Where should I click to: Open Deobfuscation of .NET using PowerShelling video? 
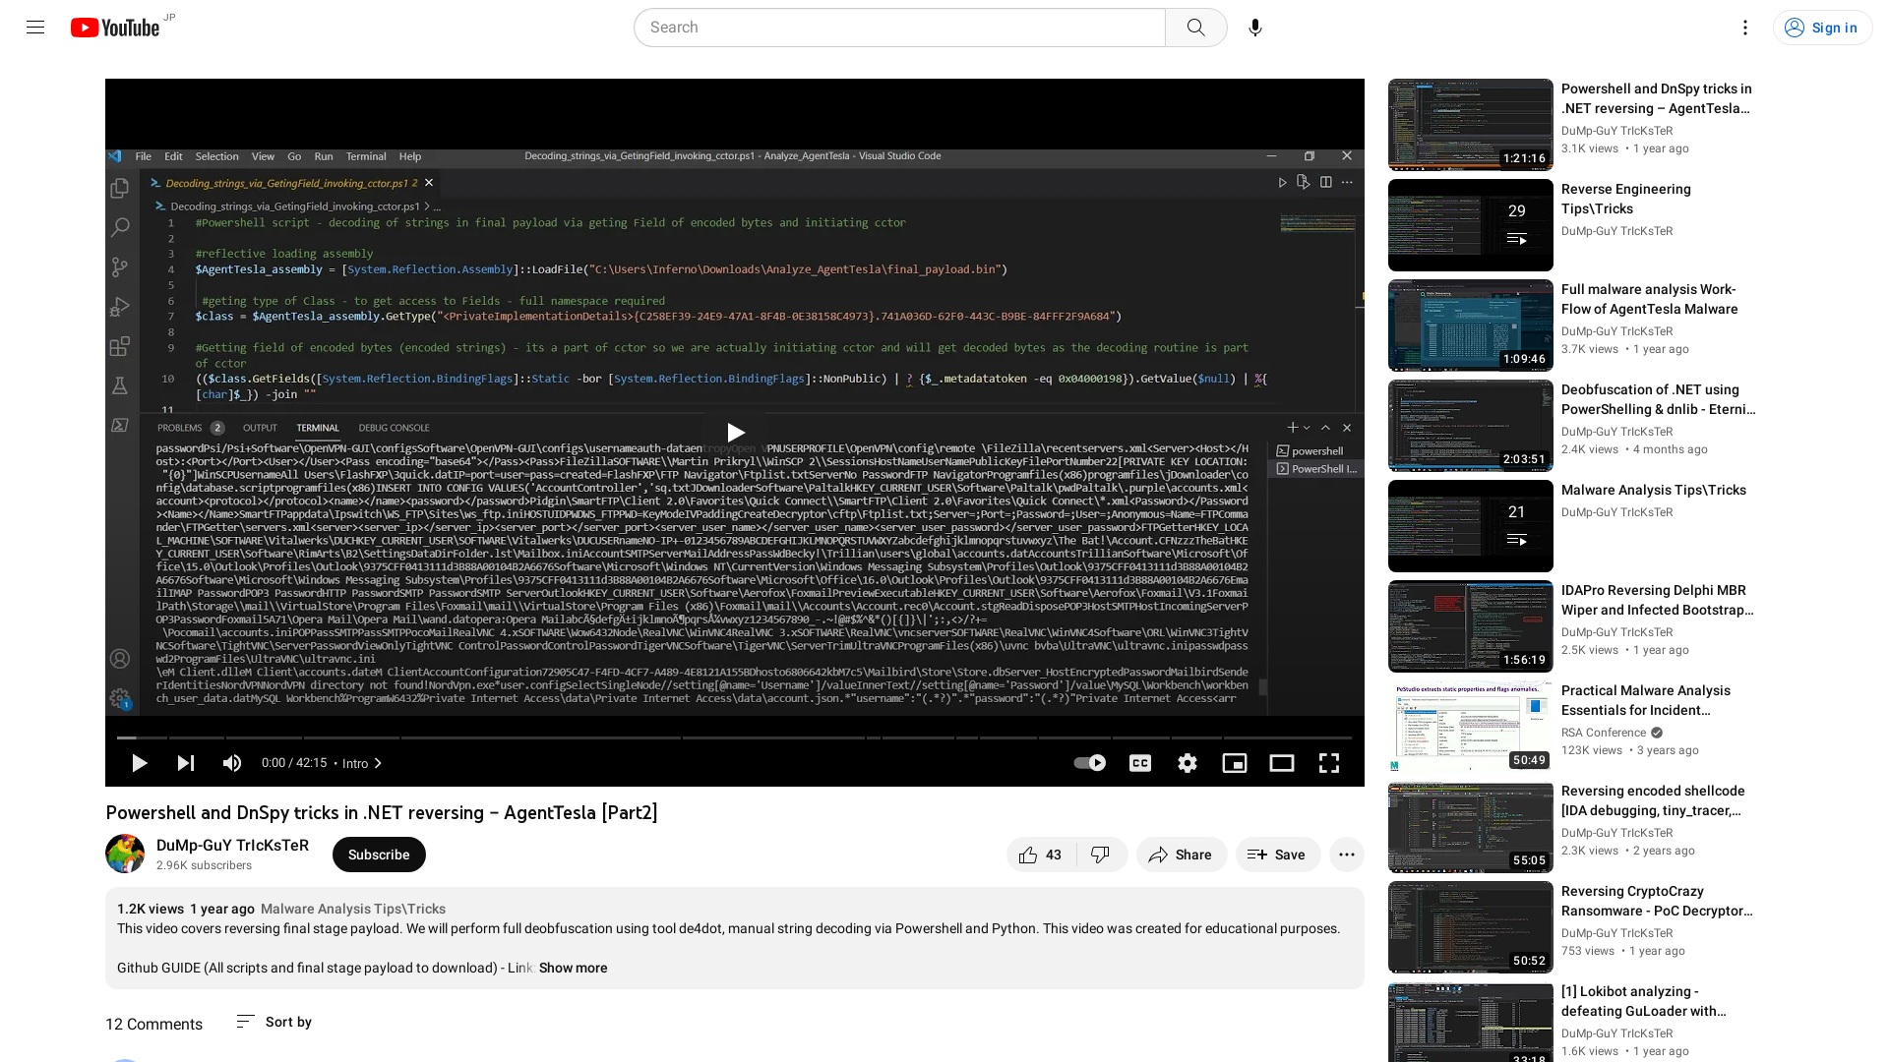[x=1658, y=399]
